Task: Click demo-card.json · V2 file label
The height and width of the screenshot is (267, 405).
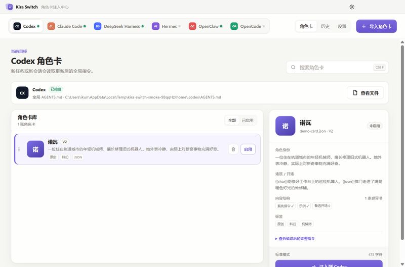Action: [x=316, y=131]
